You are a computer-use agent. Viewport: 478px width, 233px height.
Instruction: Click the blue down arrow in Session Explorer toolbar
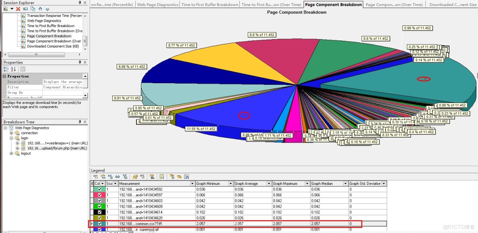click(x=47, y=9)
